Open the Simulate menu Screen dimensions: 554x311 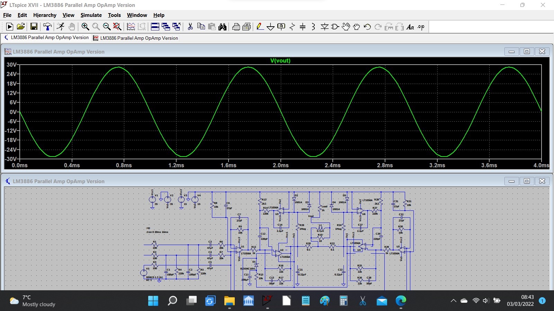click(91, 15)
